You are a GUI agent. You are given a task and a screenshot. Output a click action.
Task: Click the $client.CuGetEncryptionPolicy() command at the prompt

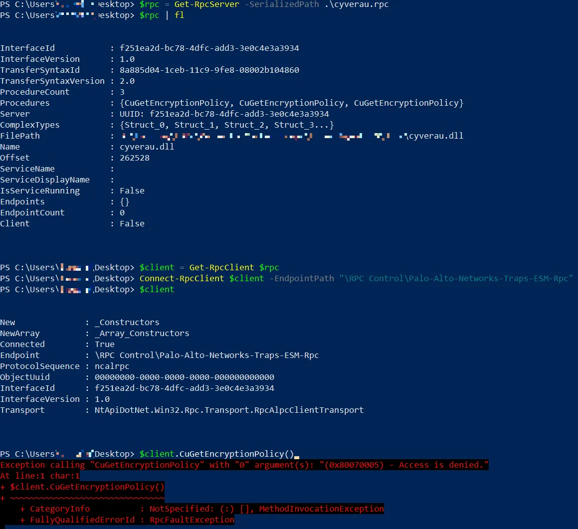click(x=217, y=454)
